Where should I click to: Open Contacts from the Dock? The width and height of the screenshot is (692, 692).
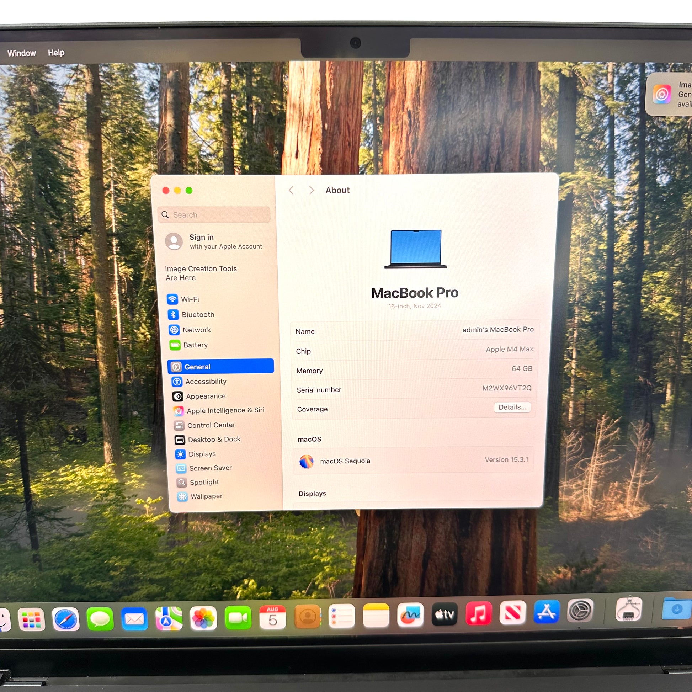[307, 616]
